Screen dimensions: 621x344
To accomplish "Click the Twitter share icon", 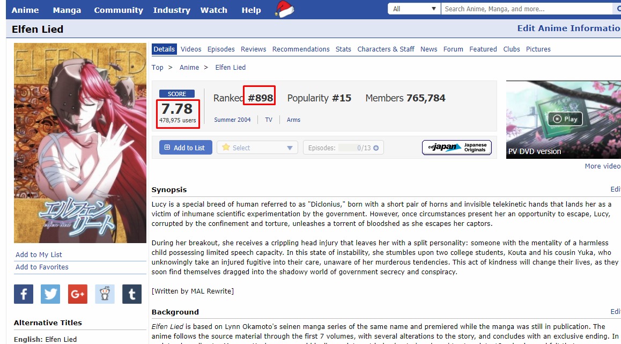I will point(50,294).
